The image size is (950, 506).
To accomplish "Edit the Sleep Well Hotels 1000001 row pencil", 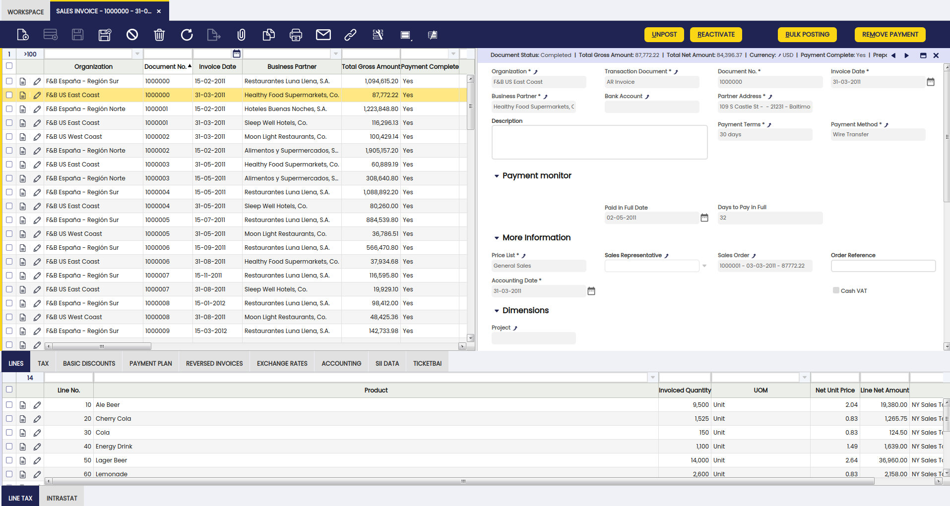I will (x=37, y=123).
